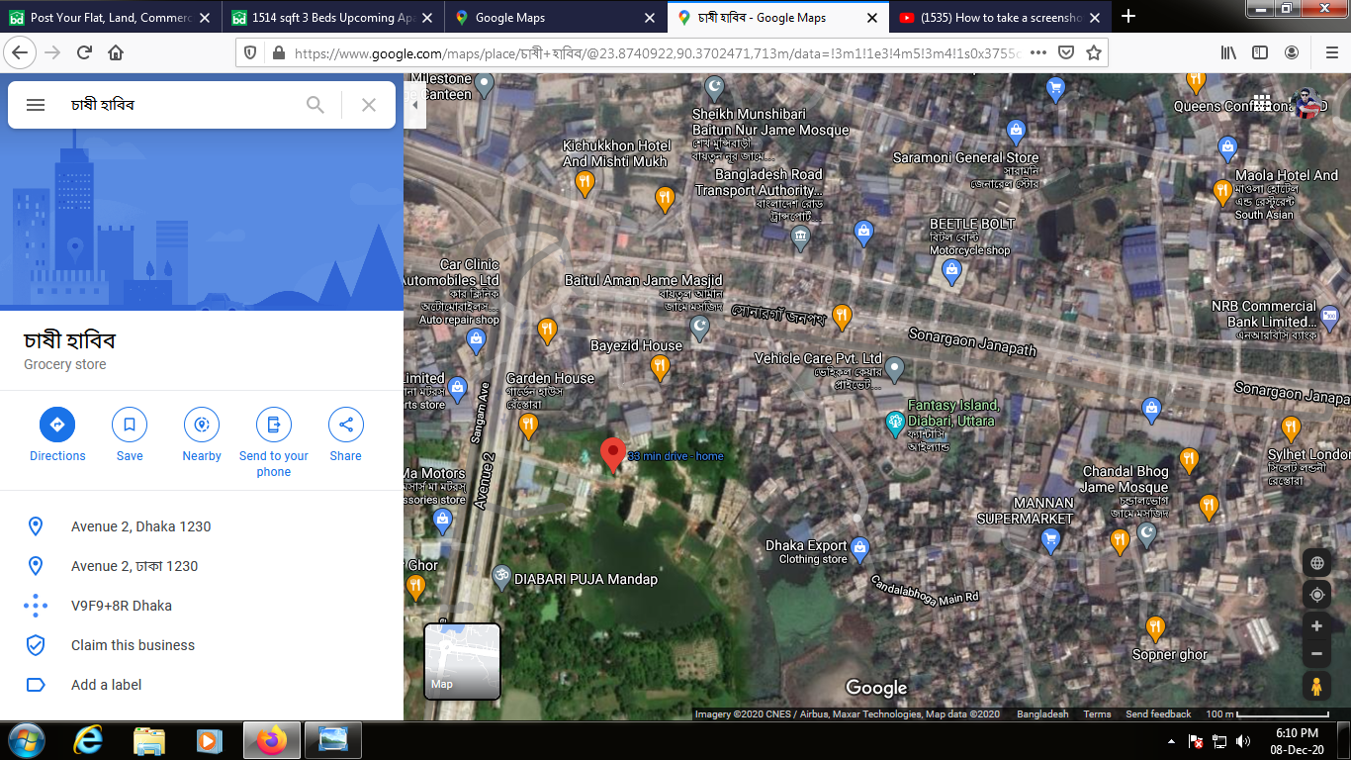
Task: Open Firefox library icon
Action: pyautogui.click(x=1228, y=52)
